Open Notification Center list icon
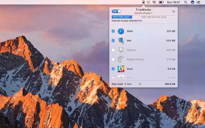The image size is (205, 128). click(198, 2)
